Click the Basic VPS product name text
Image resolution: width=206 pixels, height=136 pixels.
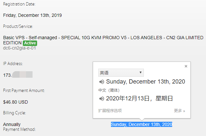(98, 38)
